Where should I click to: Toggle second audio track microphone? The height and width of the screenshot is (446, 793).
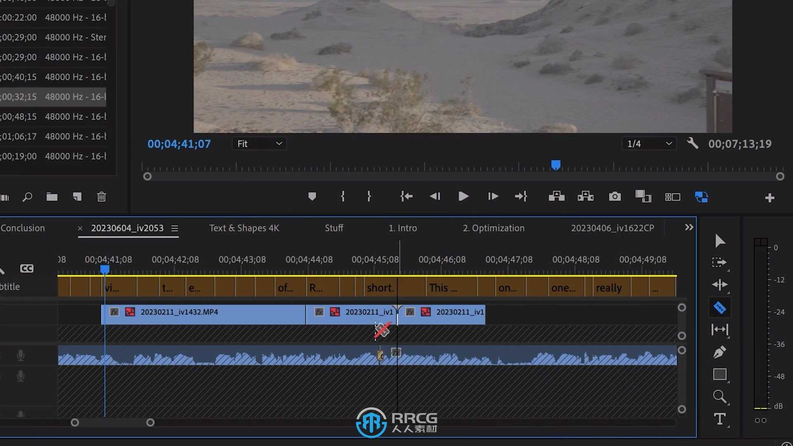pos(20,376)
